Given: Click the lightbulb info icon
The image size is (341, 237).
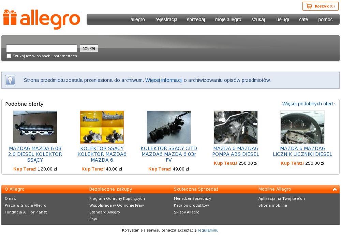Looking at the screenshot, I should 10,80.
